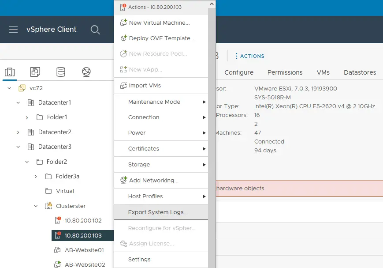Click the AB-Website02 powered-on VM icon
383x268 pixels.
pyautogui.click(x=57, y=264)
